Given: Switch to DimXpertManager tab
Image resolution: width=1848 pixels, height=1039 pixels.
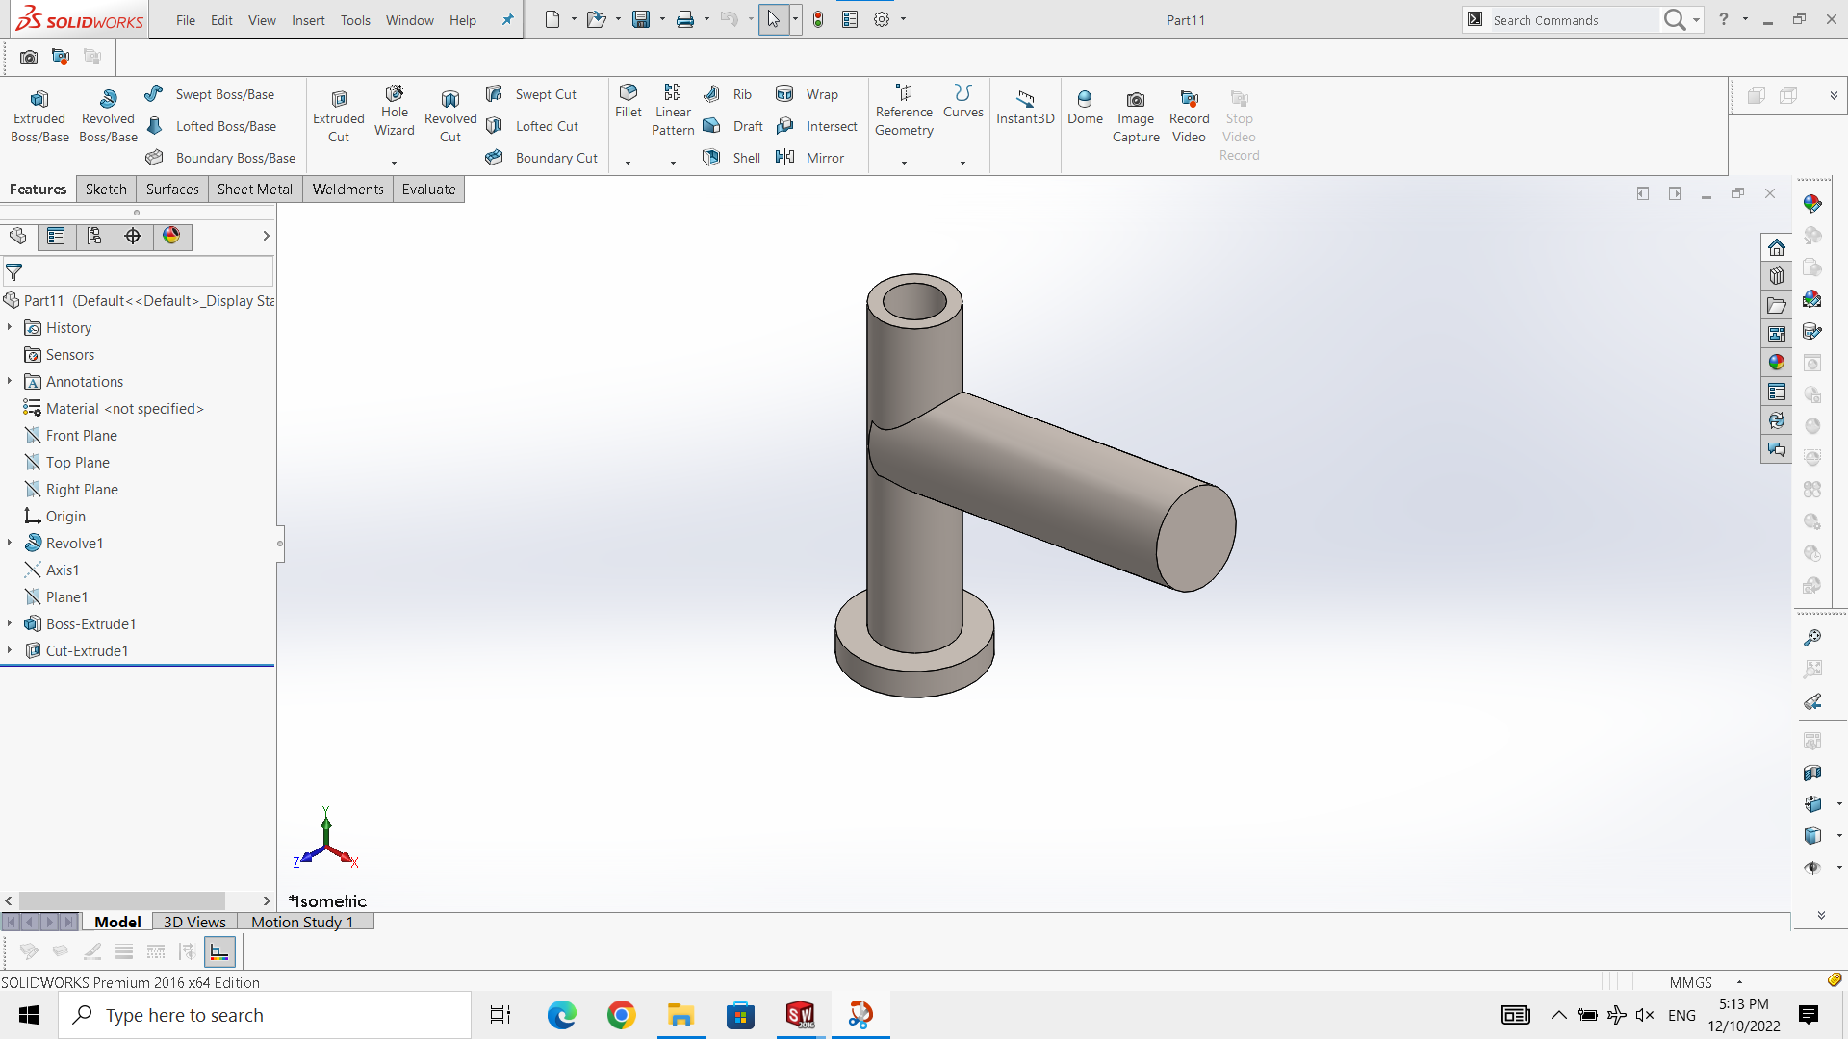Looking at the screenshot, I should [133, 237].
